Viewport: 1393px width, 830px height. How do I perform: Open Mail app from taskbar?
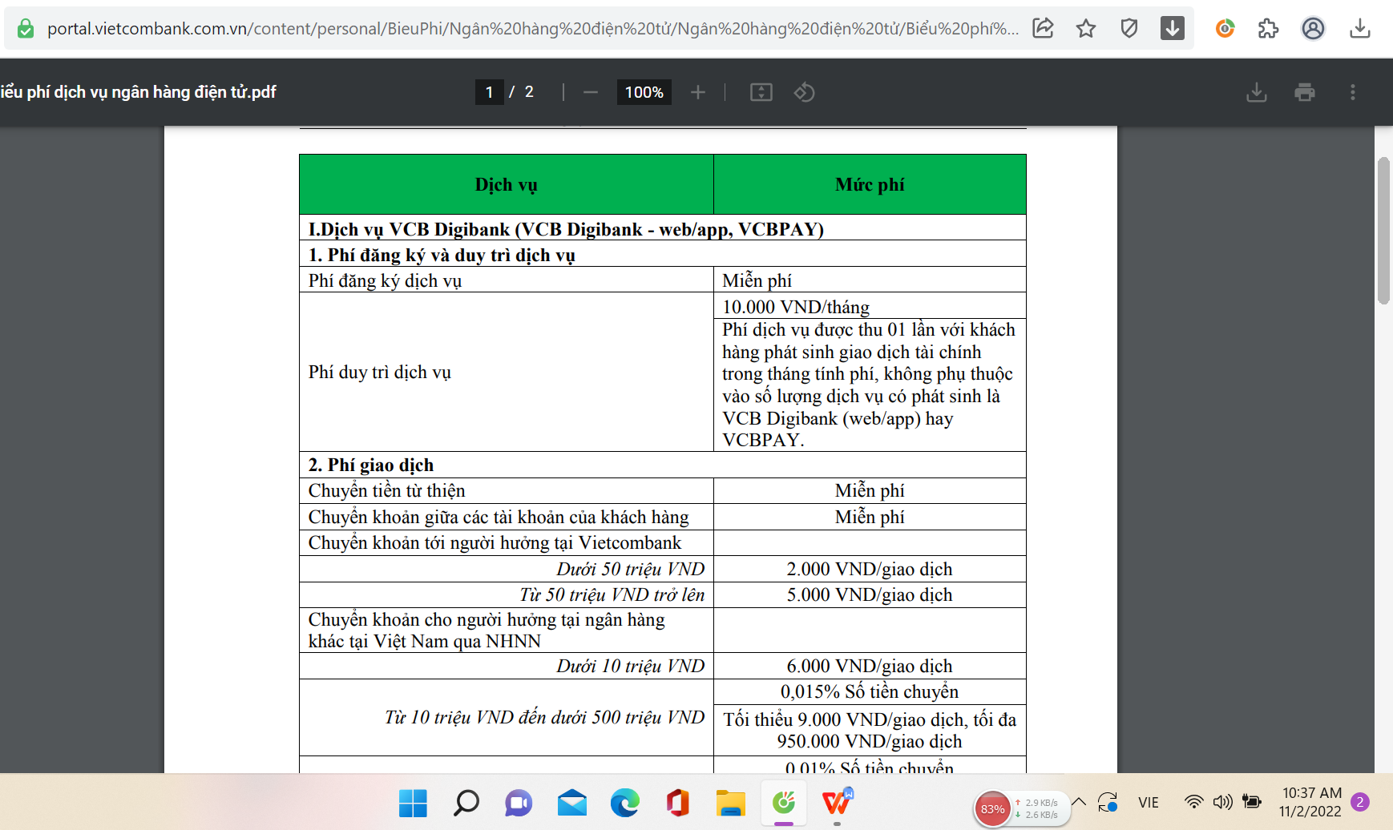click(571, 803)
